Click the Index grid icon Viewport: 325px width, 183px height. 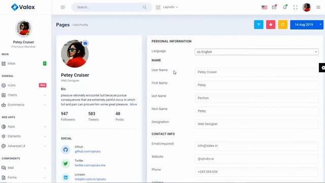pyautogui.click(x=4, y=64)
